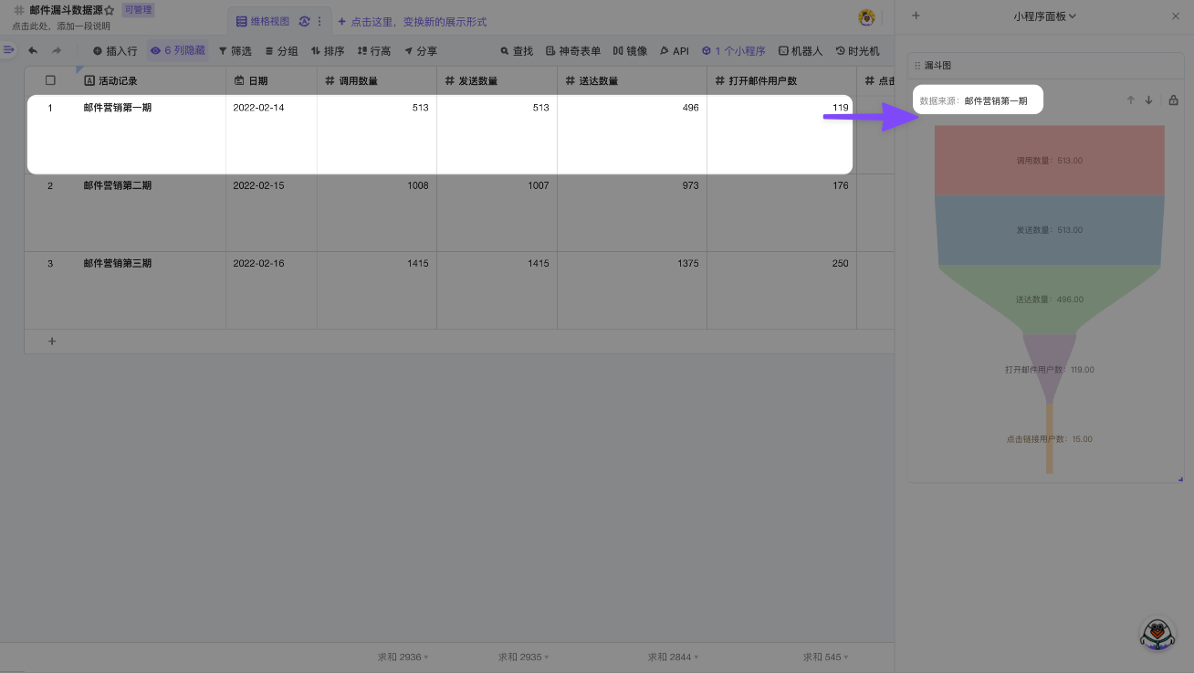Click the 插入行 insert row button
The height and width of the screenshot is (673, 1194).
point(115,51)
